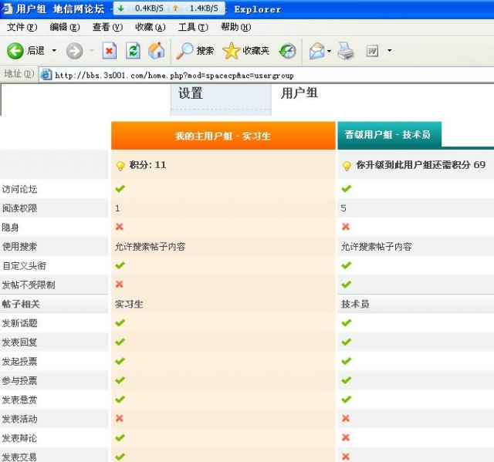
Task: Click the address bar URL field
Action: pyautogui.click(x=270, y=75)
